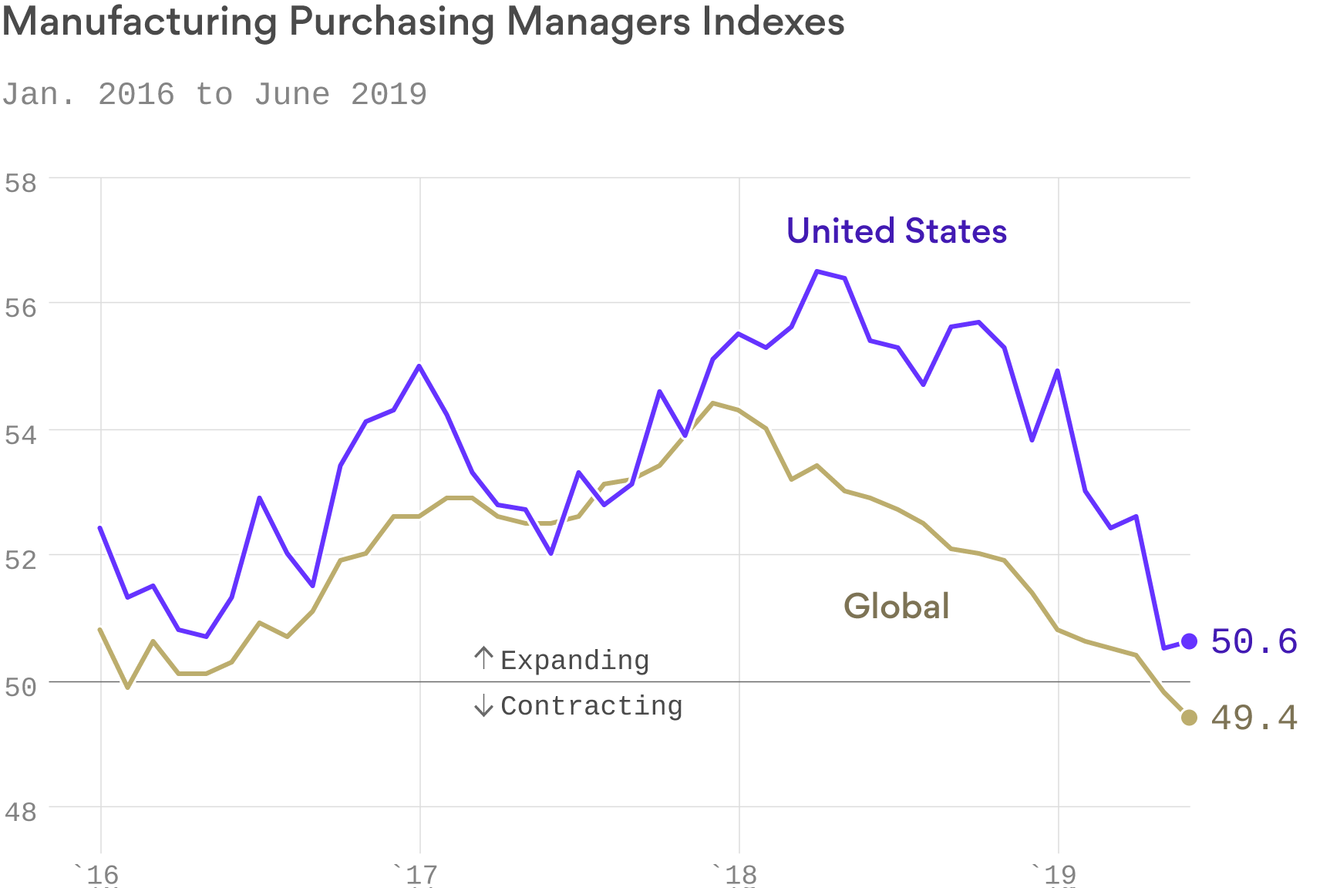Select the United States series label
The image size is (1330, 888).
(896, 231)
